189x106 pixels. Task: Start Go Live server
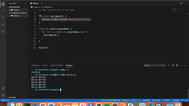(x=156, y=100)
